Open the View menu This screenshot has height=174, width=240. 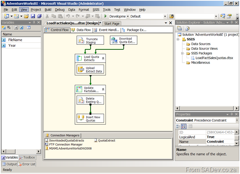(x=24, y=10)
